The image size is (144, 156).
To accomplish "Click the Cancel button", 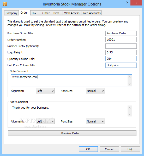I will (109, 149).
